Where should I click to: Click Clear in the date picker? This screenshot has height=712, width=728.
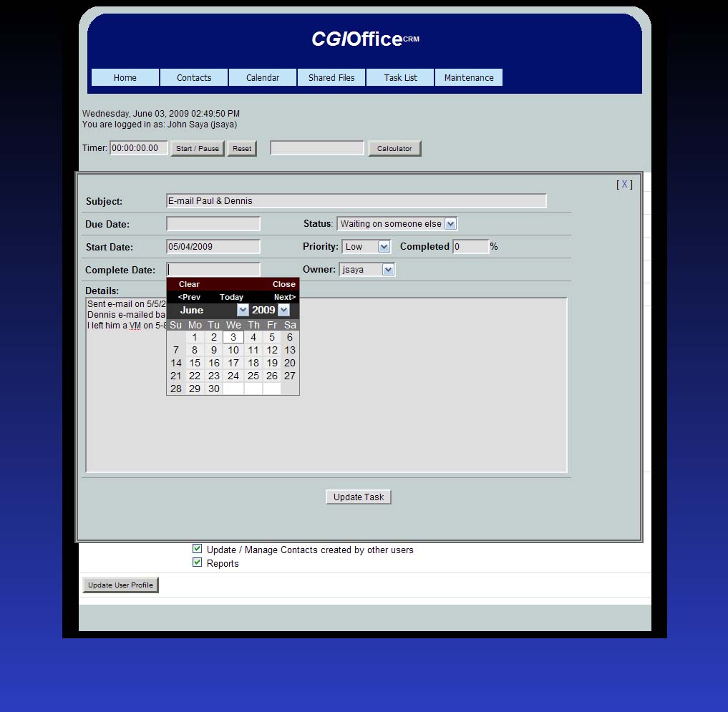189,284
